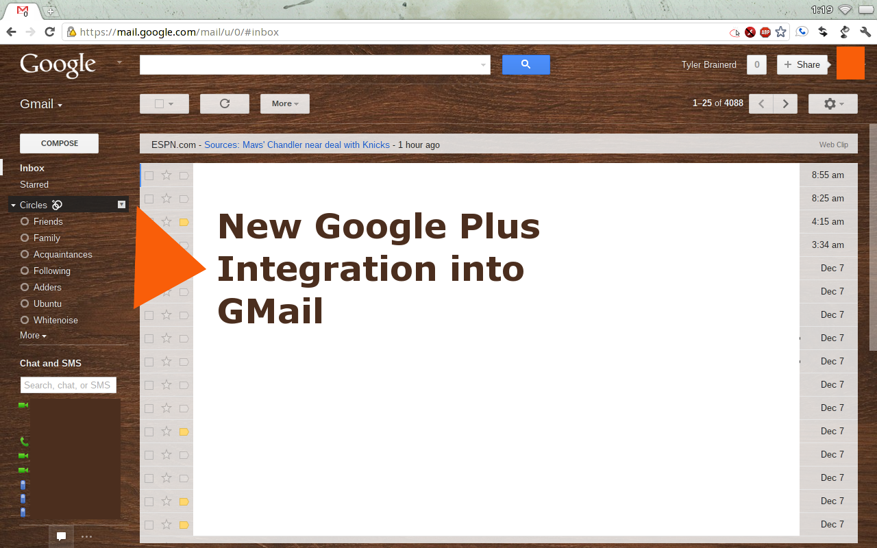Switch to the Gmail browser tab
877x548 pixels.
pos(23,11)
